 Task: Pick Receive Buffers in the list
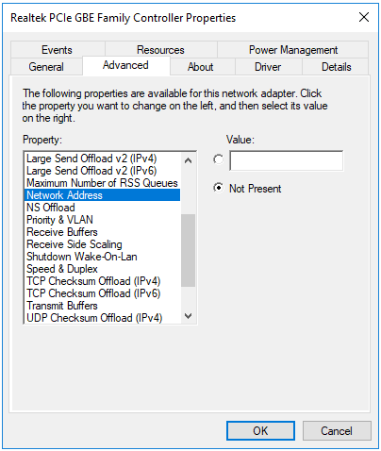pyautogui.click(x=102, y=232)
